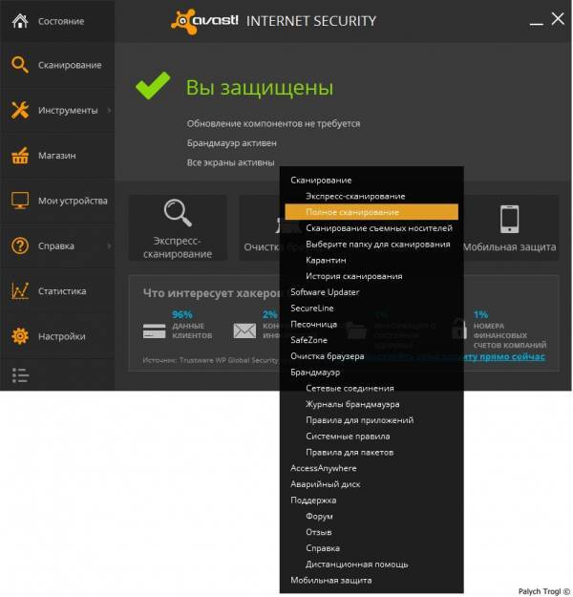
Task: Click the large magnifier Экспресс-сканирование tile icon
Action: pos(178,212)
